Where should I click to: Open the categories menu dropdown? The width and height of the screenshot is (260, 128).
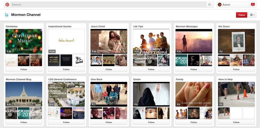coord(210,5)
